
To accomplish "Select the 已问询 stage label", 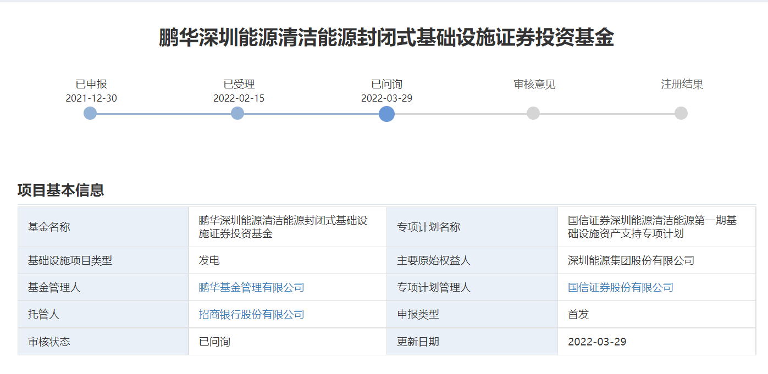I will tap(386, 84).
